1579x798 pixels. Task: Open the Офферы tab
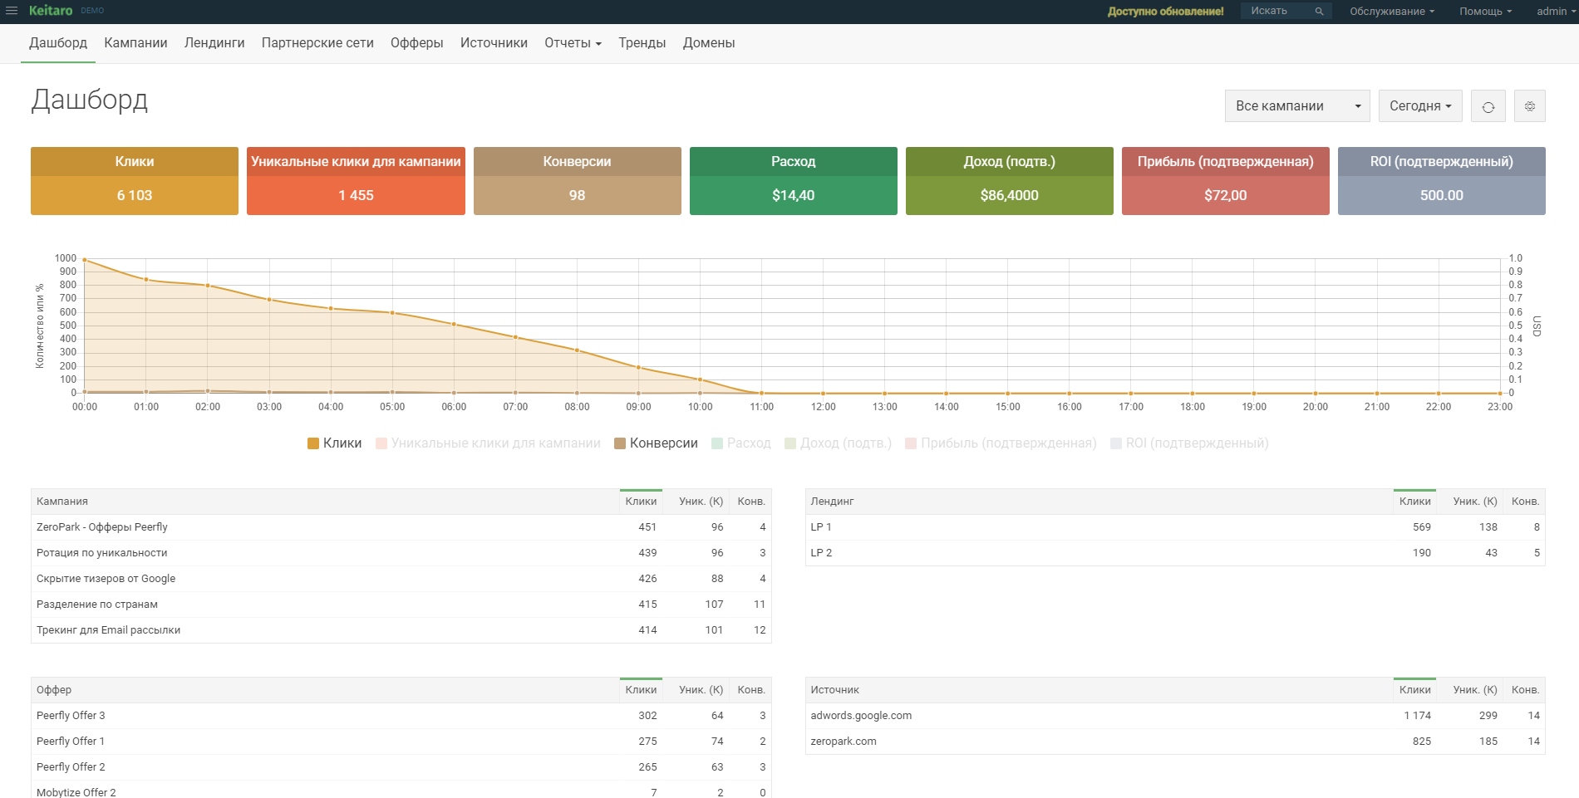(417, 43)
